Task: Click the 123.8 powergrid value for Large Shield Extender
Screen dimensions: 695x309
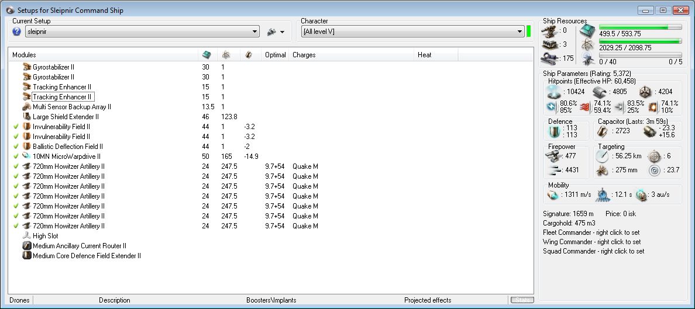Action: 229,117
